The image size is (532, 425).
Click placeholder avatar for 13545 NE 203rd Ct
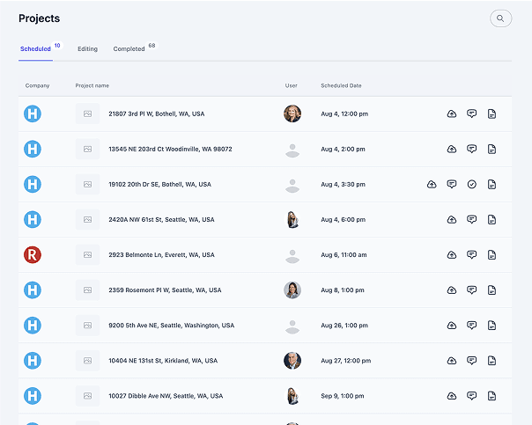292,149
